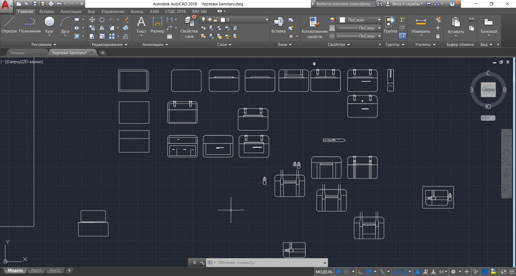Activate the Move tool in Редактирование
Viewport: 516px width, 276px height.
92,20
